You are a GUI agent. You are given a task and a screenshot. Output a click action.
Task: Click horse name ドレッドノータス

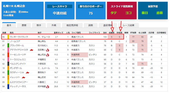18,87
